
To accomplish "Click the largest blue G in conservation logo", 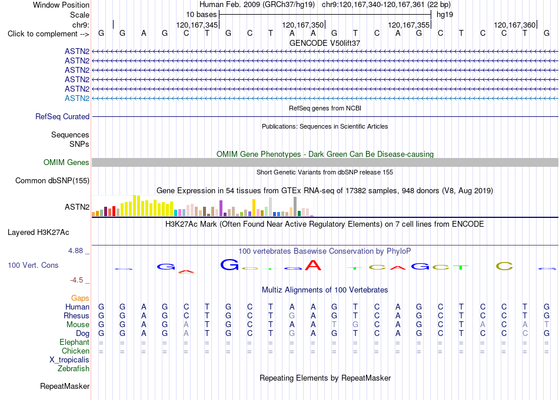I will pos(229,264).
